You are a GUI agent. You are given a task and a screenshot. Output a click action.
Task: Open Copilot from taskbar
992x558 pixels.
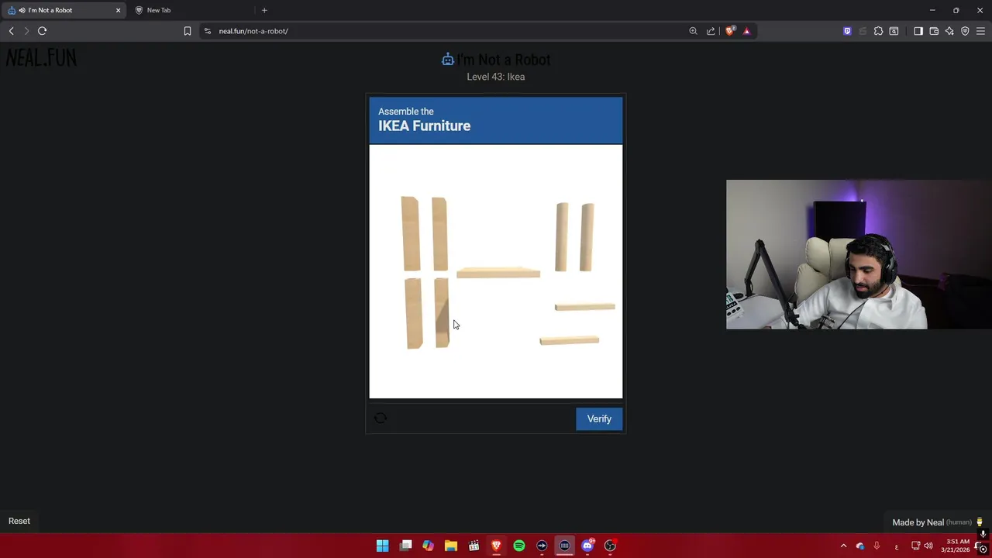[428, 546]
